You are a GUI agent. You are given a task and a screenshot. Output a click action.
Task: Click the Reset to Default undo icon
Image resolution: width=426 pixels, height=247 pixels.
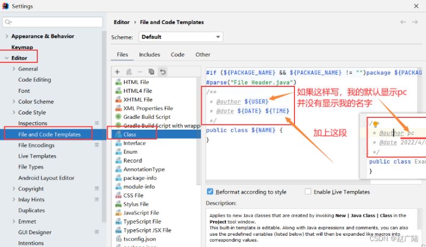(163, 71)
